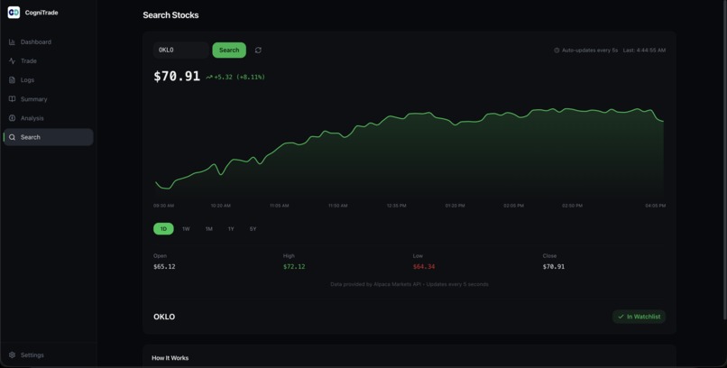Screen dimensions: 727x368
Task: Open the Trade page from sidebar
Action: point(48,61)
